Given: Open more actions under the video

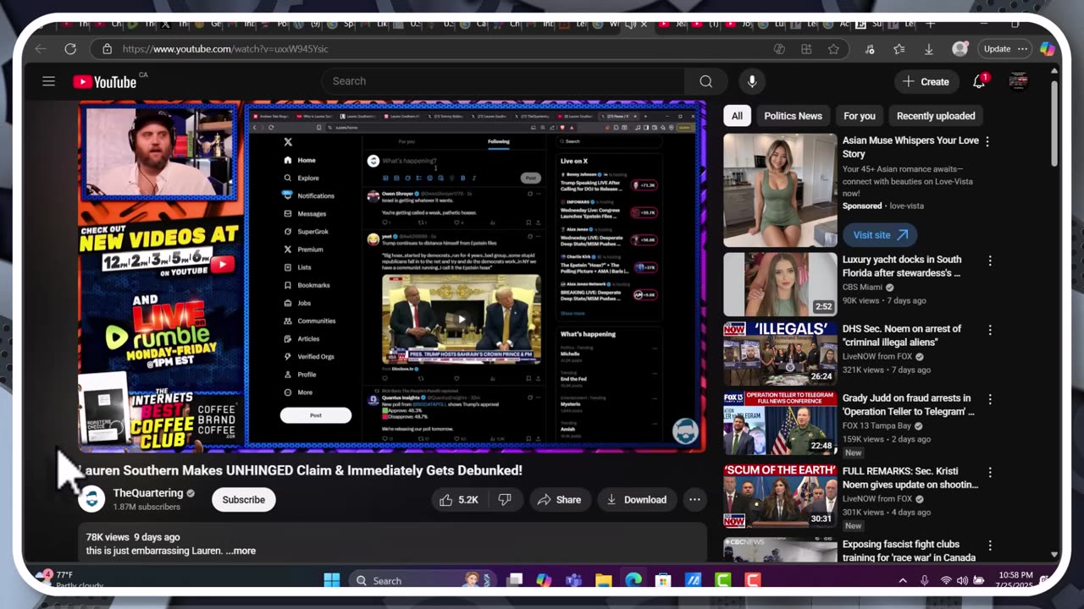Looking at the screenshot, I should [x=694, y=500].
